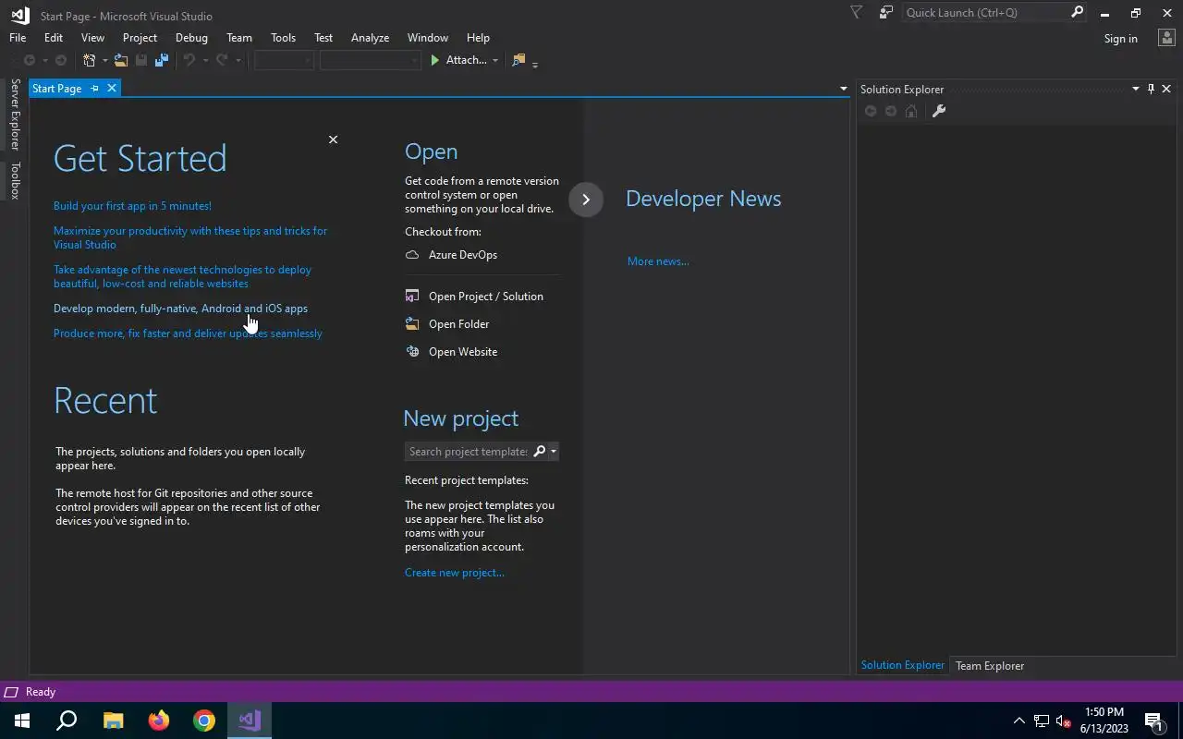Open Windows taskbar search
This screenshot has width=1183, height=739.
tap(67, 721)
